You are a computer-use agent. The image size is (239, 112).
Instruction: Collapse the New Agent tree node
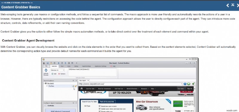point(44,83)
